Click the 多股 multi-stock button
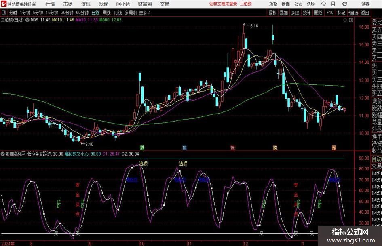The image size is (382, 246). click(295, 13)
